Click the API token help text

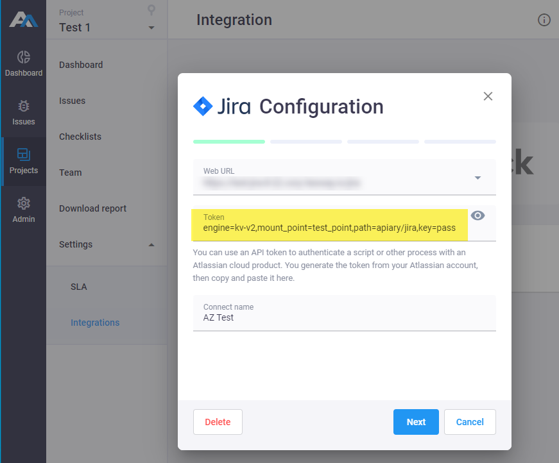[x=336, y=265]
